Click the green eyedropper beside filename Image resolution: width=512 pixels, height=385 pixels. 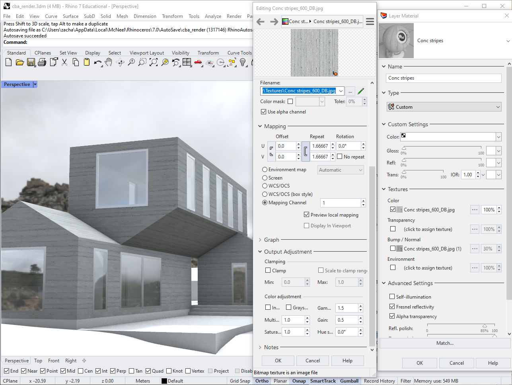pyautogui.click(x=361, y=91)
